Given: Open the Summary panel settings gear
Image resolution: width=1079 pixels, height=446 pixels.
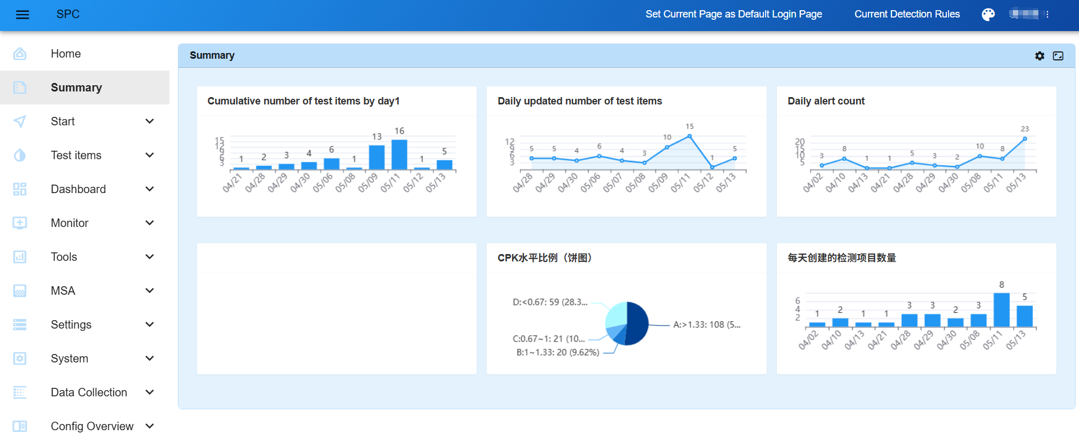Looking at the screenshot, I should point(1039,56).
